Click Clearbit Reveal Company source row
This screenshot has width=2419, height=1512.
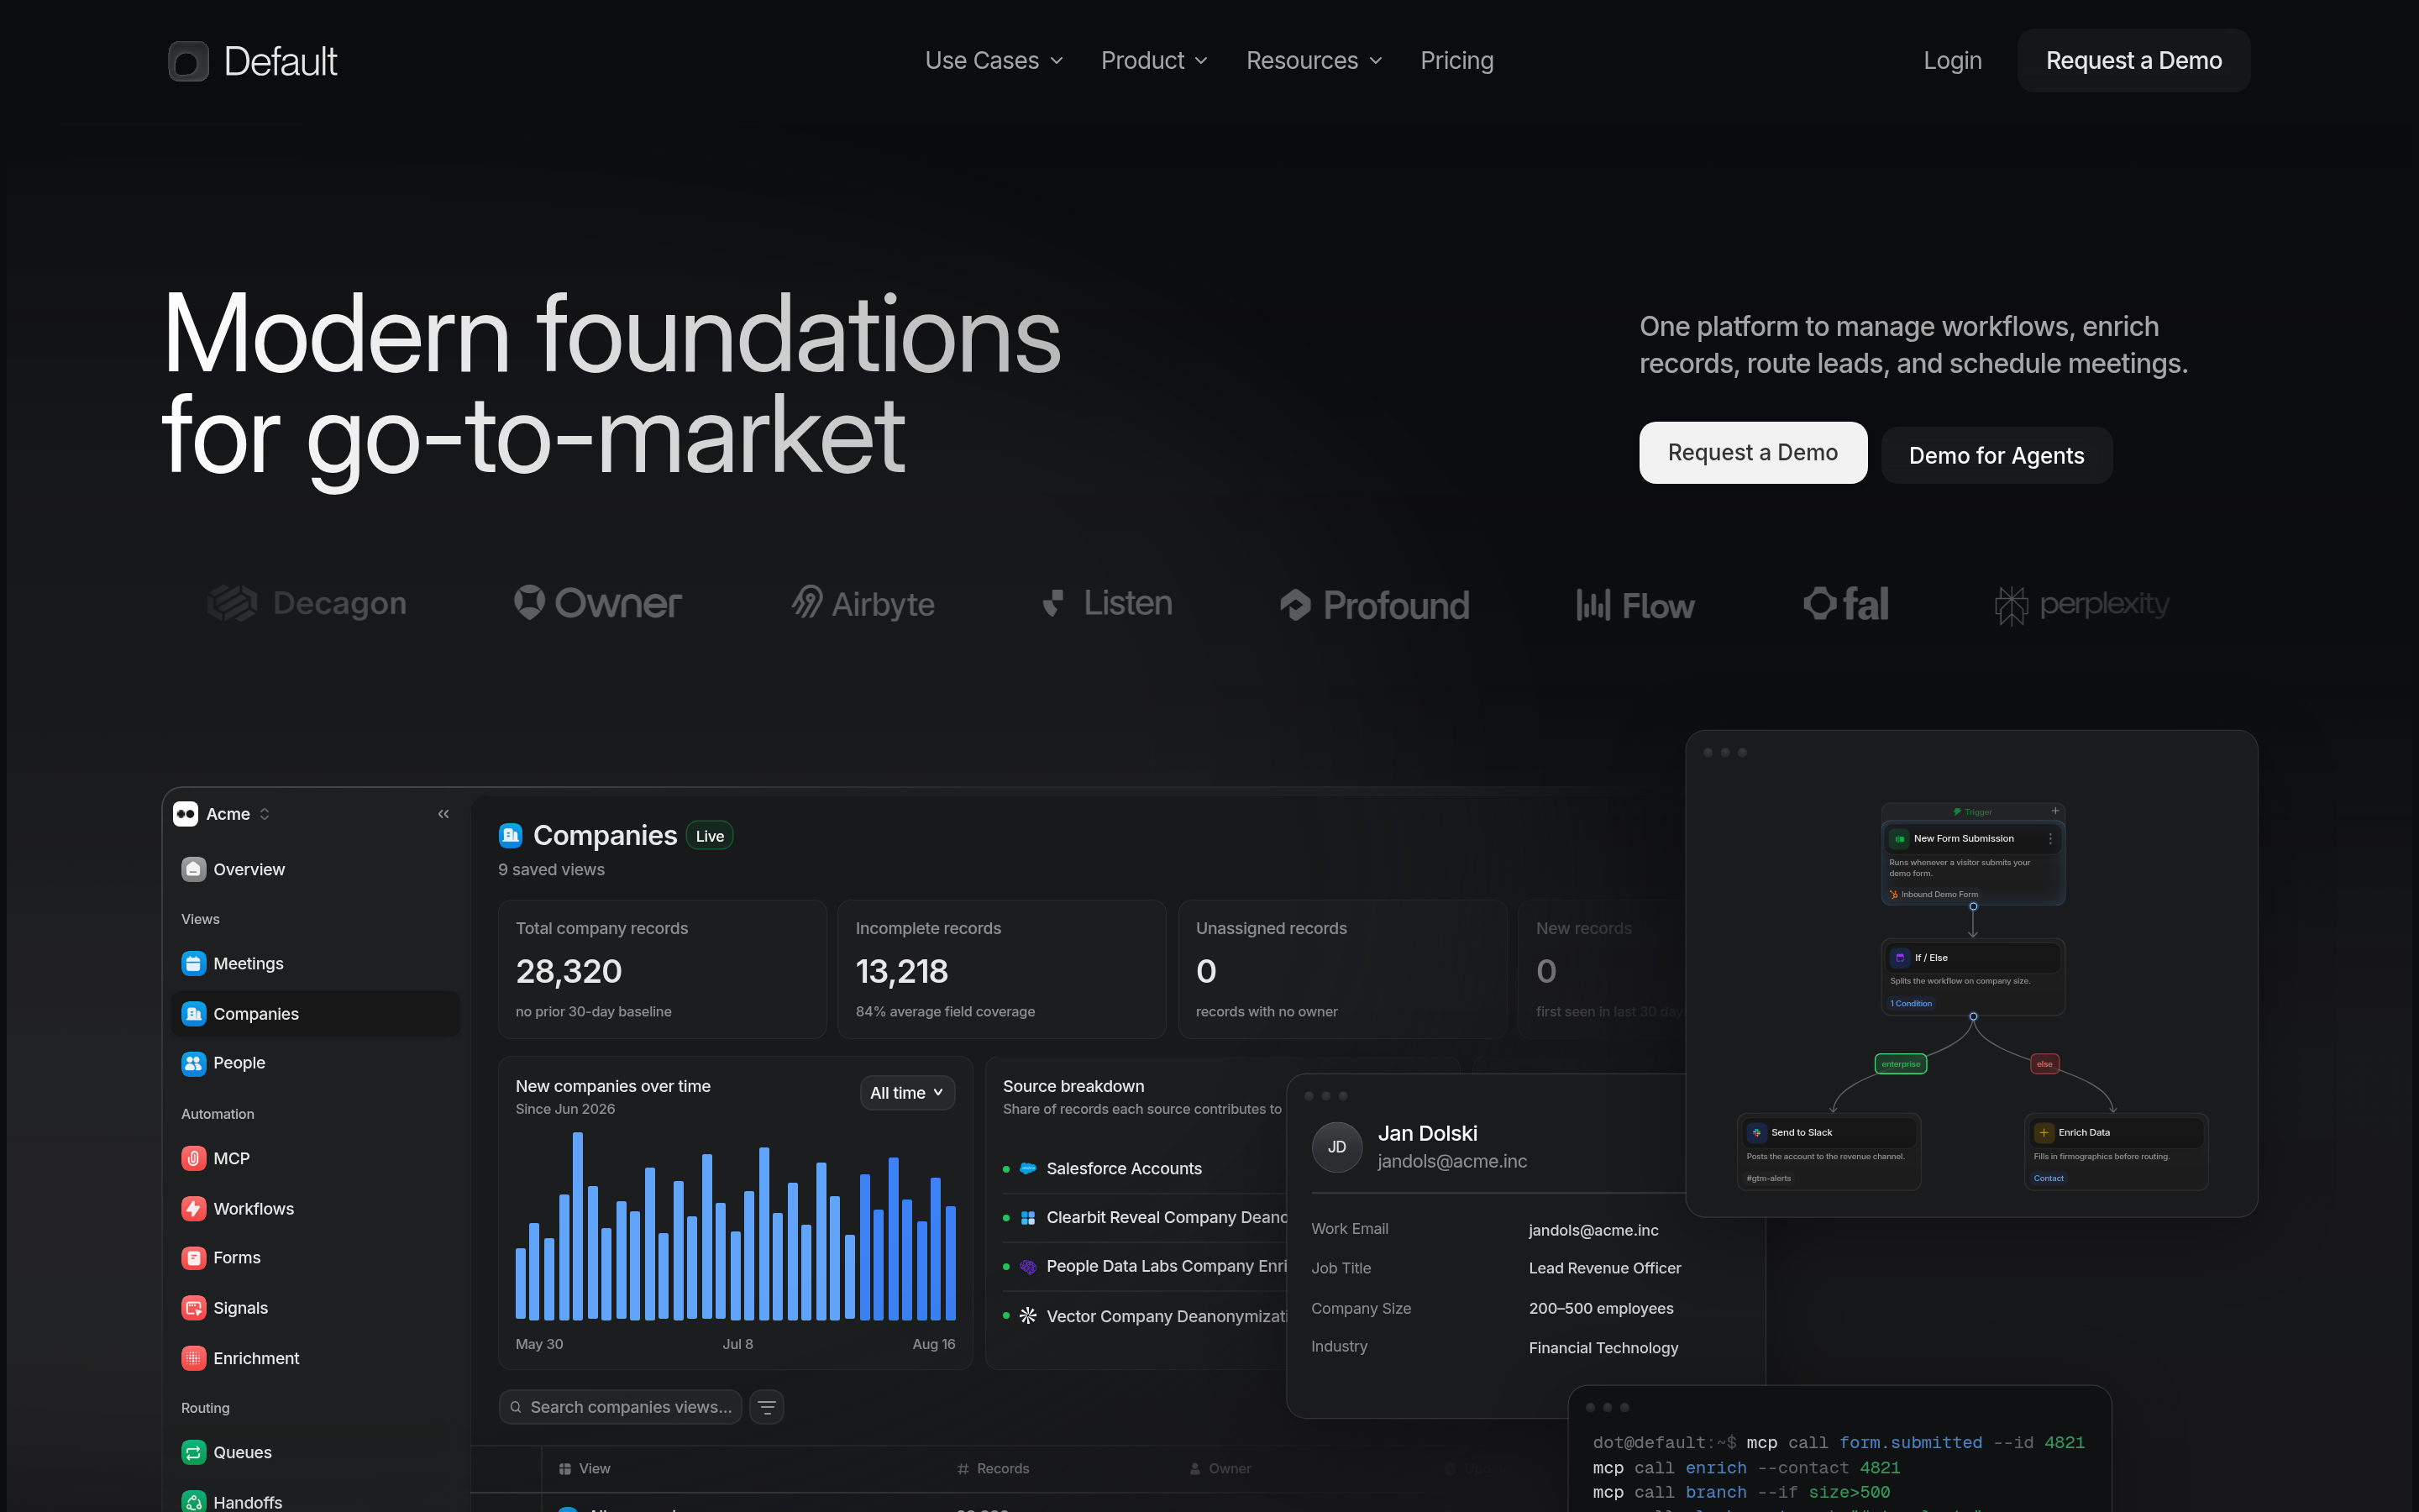(1145, 1217)
